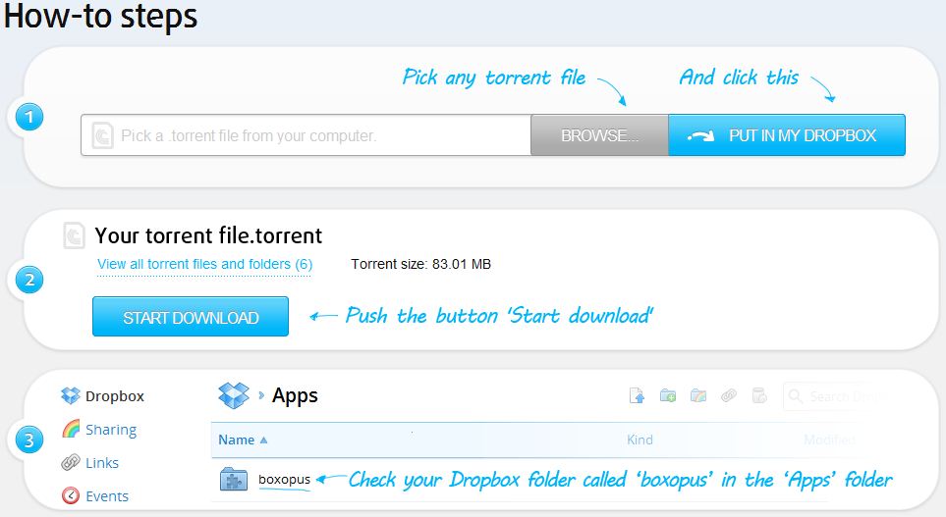The height and width of the screenshot is (517, 946).
Task: Sort by the Modified column header
Action: (x=829, y=439)
